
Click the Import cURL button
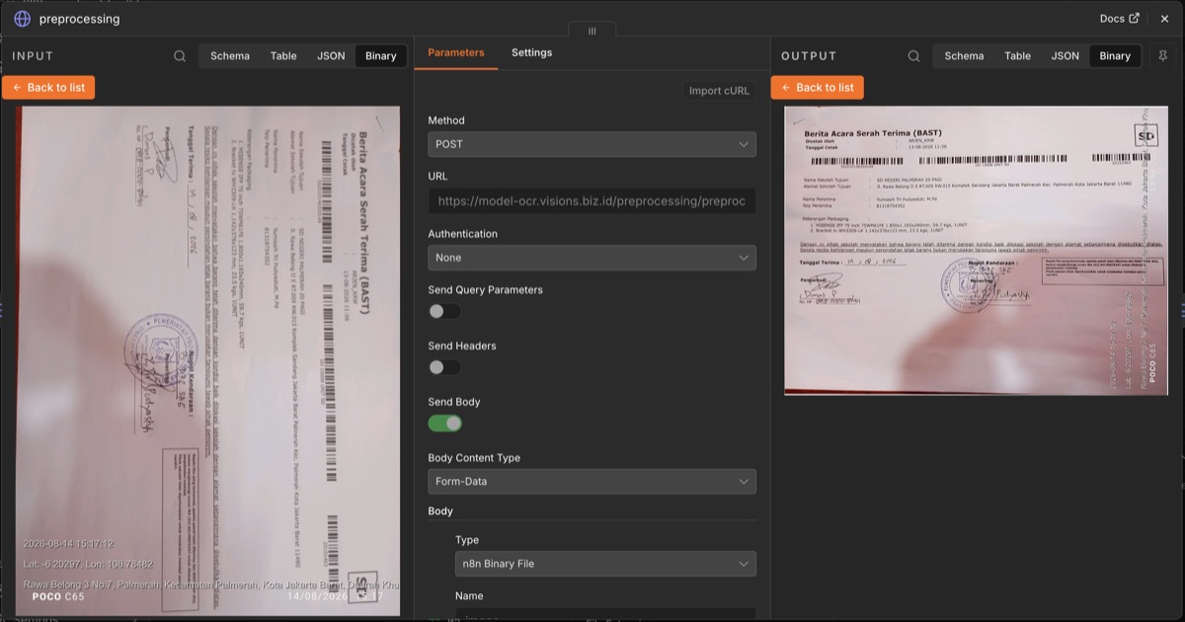(x=719, y=91)
